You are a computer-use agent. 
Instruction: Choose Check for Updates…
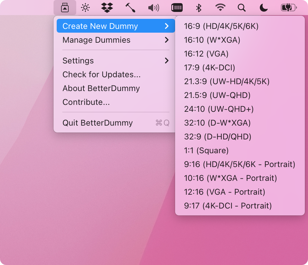click(x=116, y=74)
